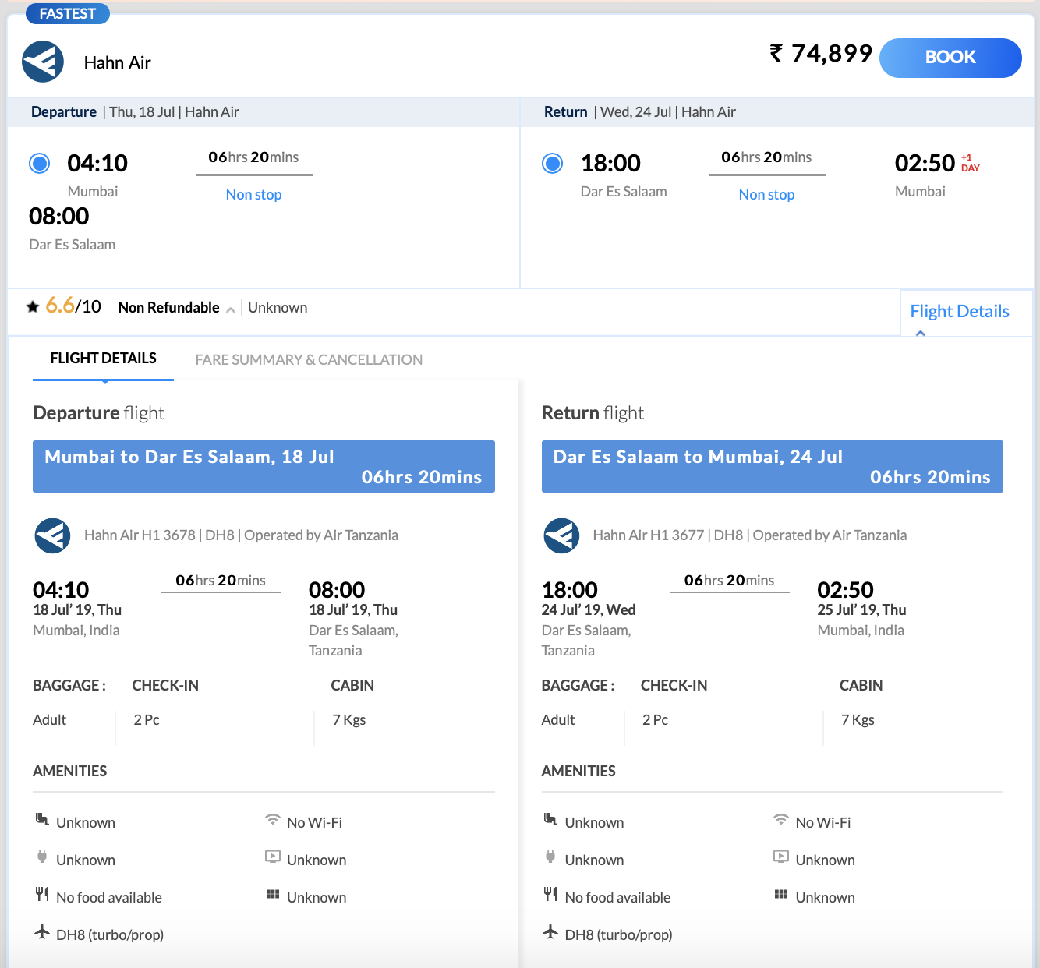
Task: Click the ₹ 74,899 price
Action: pos(821,53)
